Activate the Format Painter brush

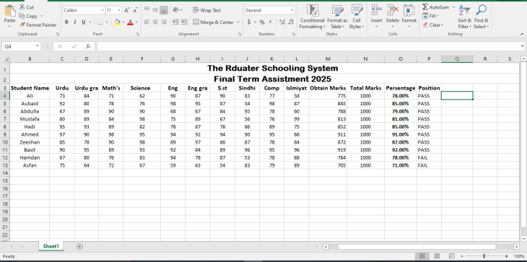[x=22, y=25]
